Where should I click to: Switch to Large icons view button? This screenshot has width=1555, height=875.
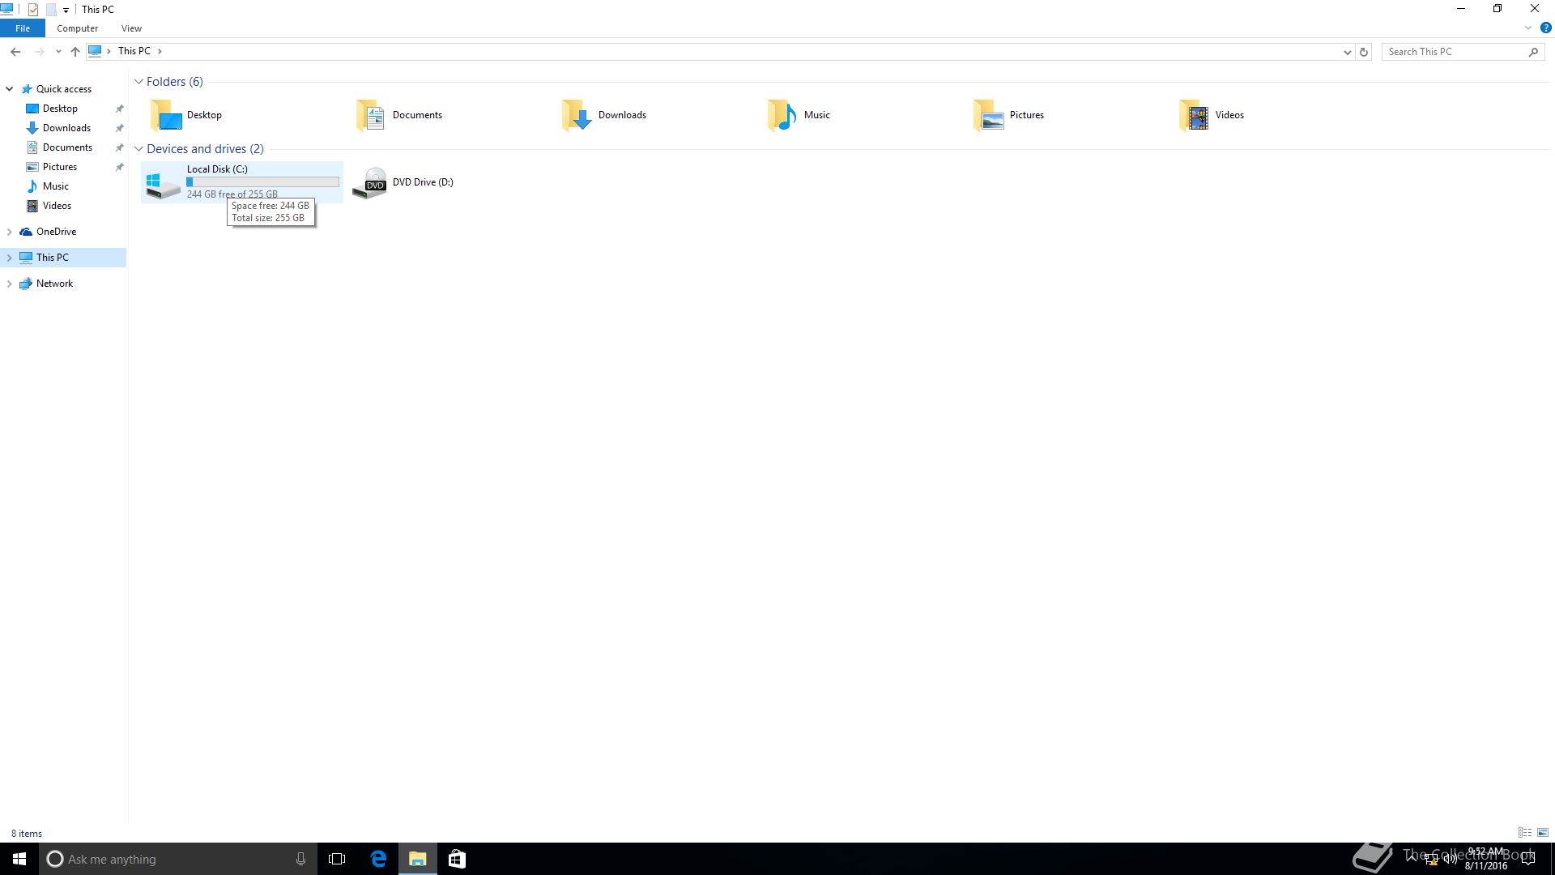click(x=1543, y=833)
